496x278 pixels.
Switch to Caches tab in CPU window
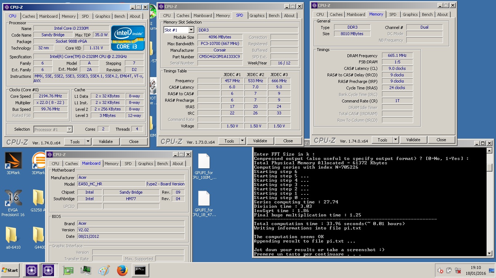point(29,16)
